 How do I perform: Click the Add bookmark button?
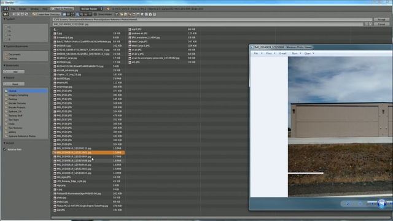[14, 72]
